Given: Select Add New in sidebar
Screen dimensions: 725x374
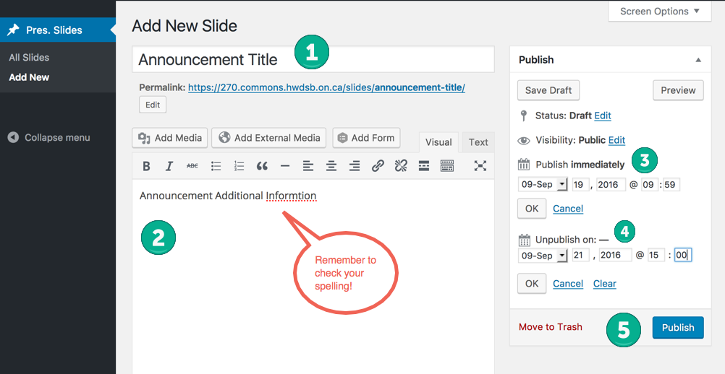Looking at the screenshot, I should click(29, 77).
